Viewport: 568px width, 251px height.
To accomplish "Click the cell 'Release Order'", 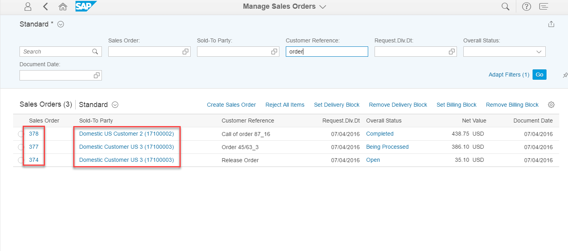I will tap(240, 160).
